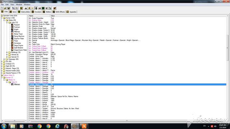Switch to the Buffs/Effects tab
Viewport: 230px width, 129px height.
[x=59, y=12]
